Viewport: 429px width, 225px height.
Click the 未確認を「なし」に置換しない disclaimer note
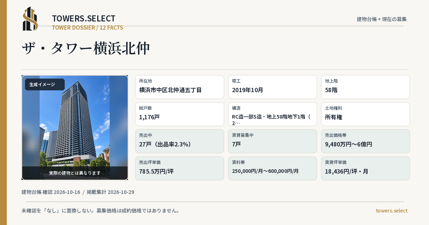pyautogui.click(x=100, y=211)
